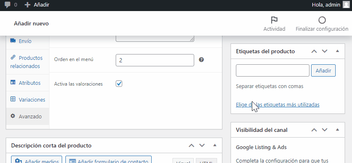Open the Actividad flag icon

pyautogui.click(x=274, y=20)
